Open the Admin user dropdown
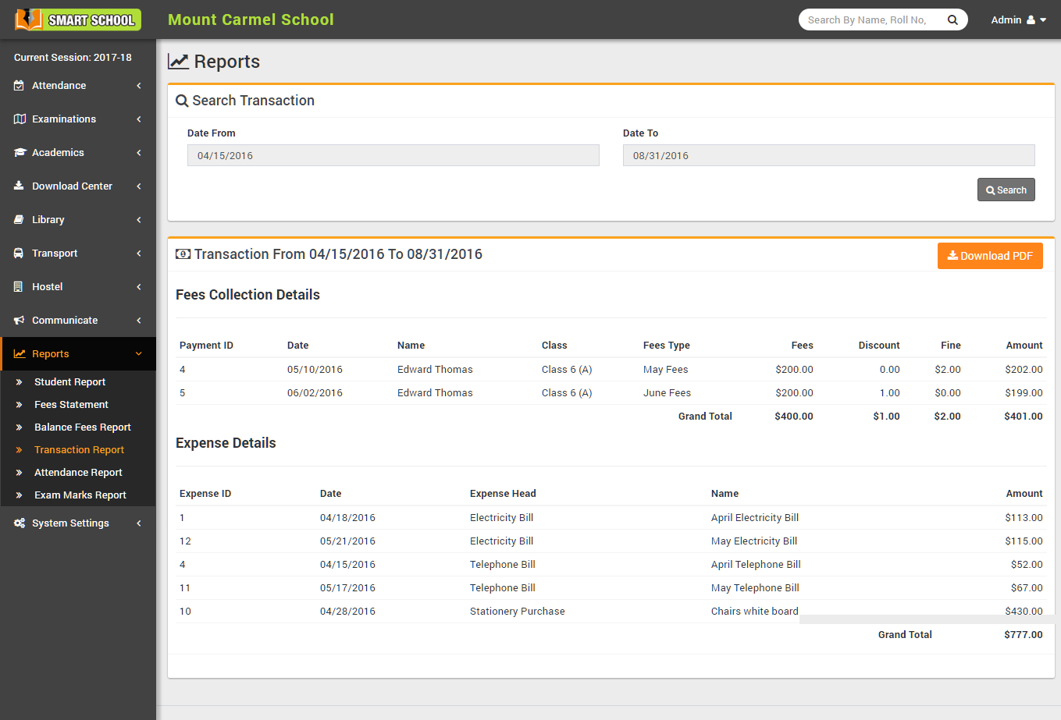The width and height of the screenshot is (1061, 720). 1018,20
